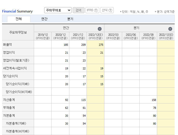The image size is (178, 135).
Task: Click the 주요재무정보 header cell
Action: 18,32
